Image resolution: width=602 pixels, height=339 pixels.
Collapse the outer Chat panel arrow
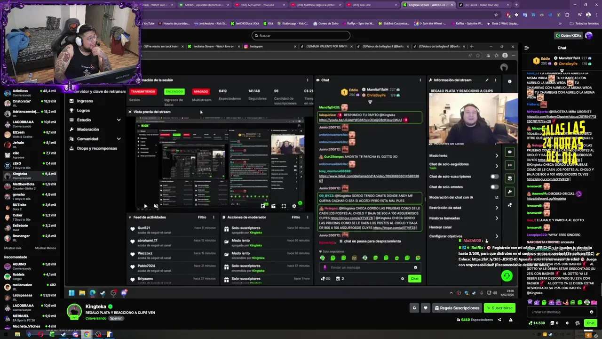click(x=526, y=48)
